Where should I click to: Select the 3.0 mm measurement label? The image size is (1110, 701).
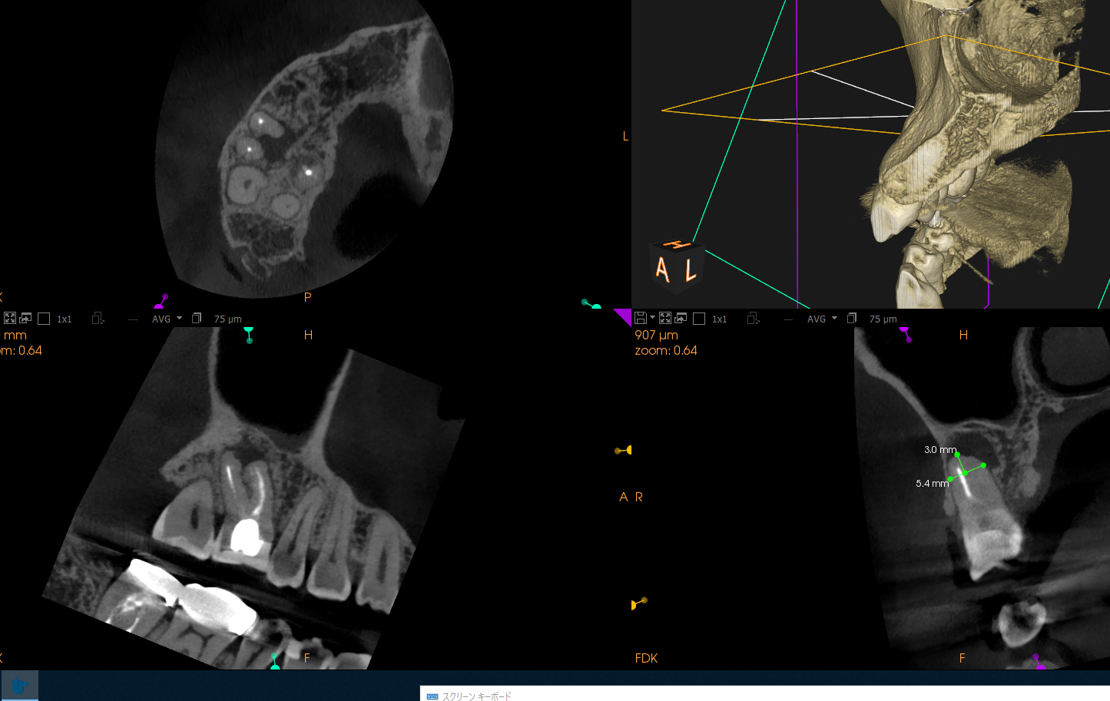click(x=939, y=450)
